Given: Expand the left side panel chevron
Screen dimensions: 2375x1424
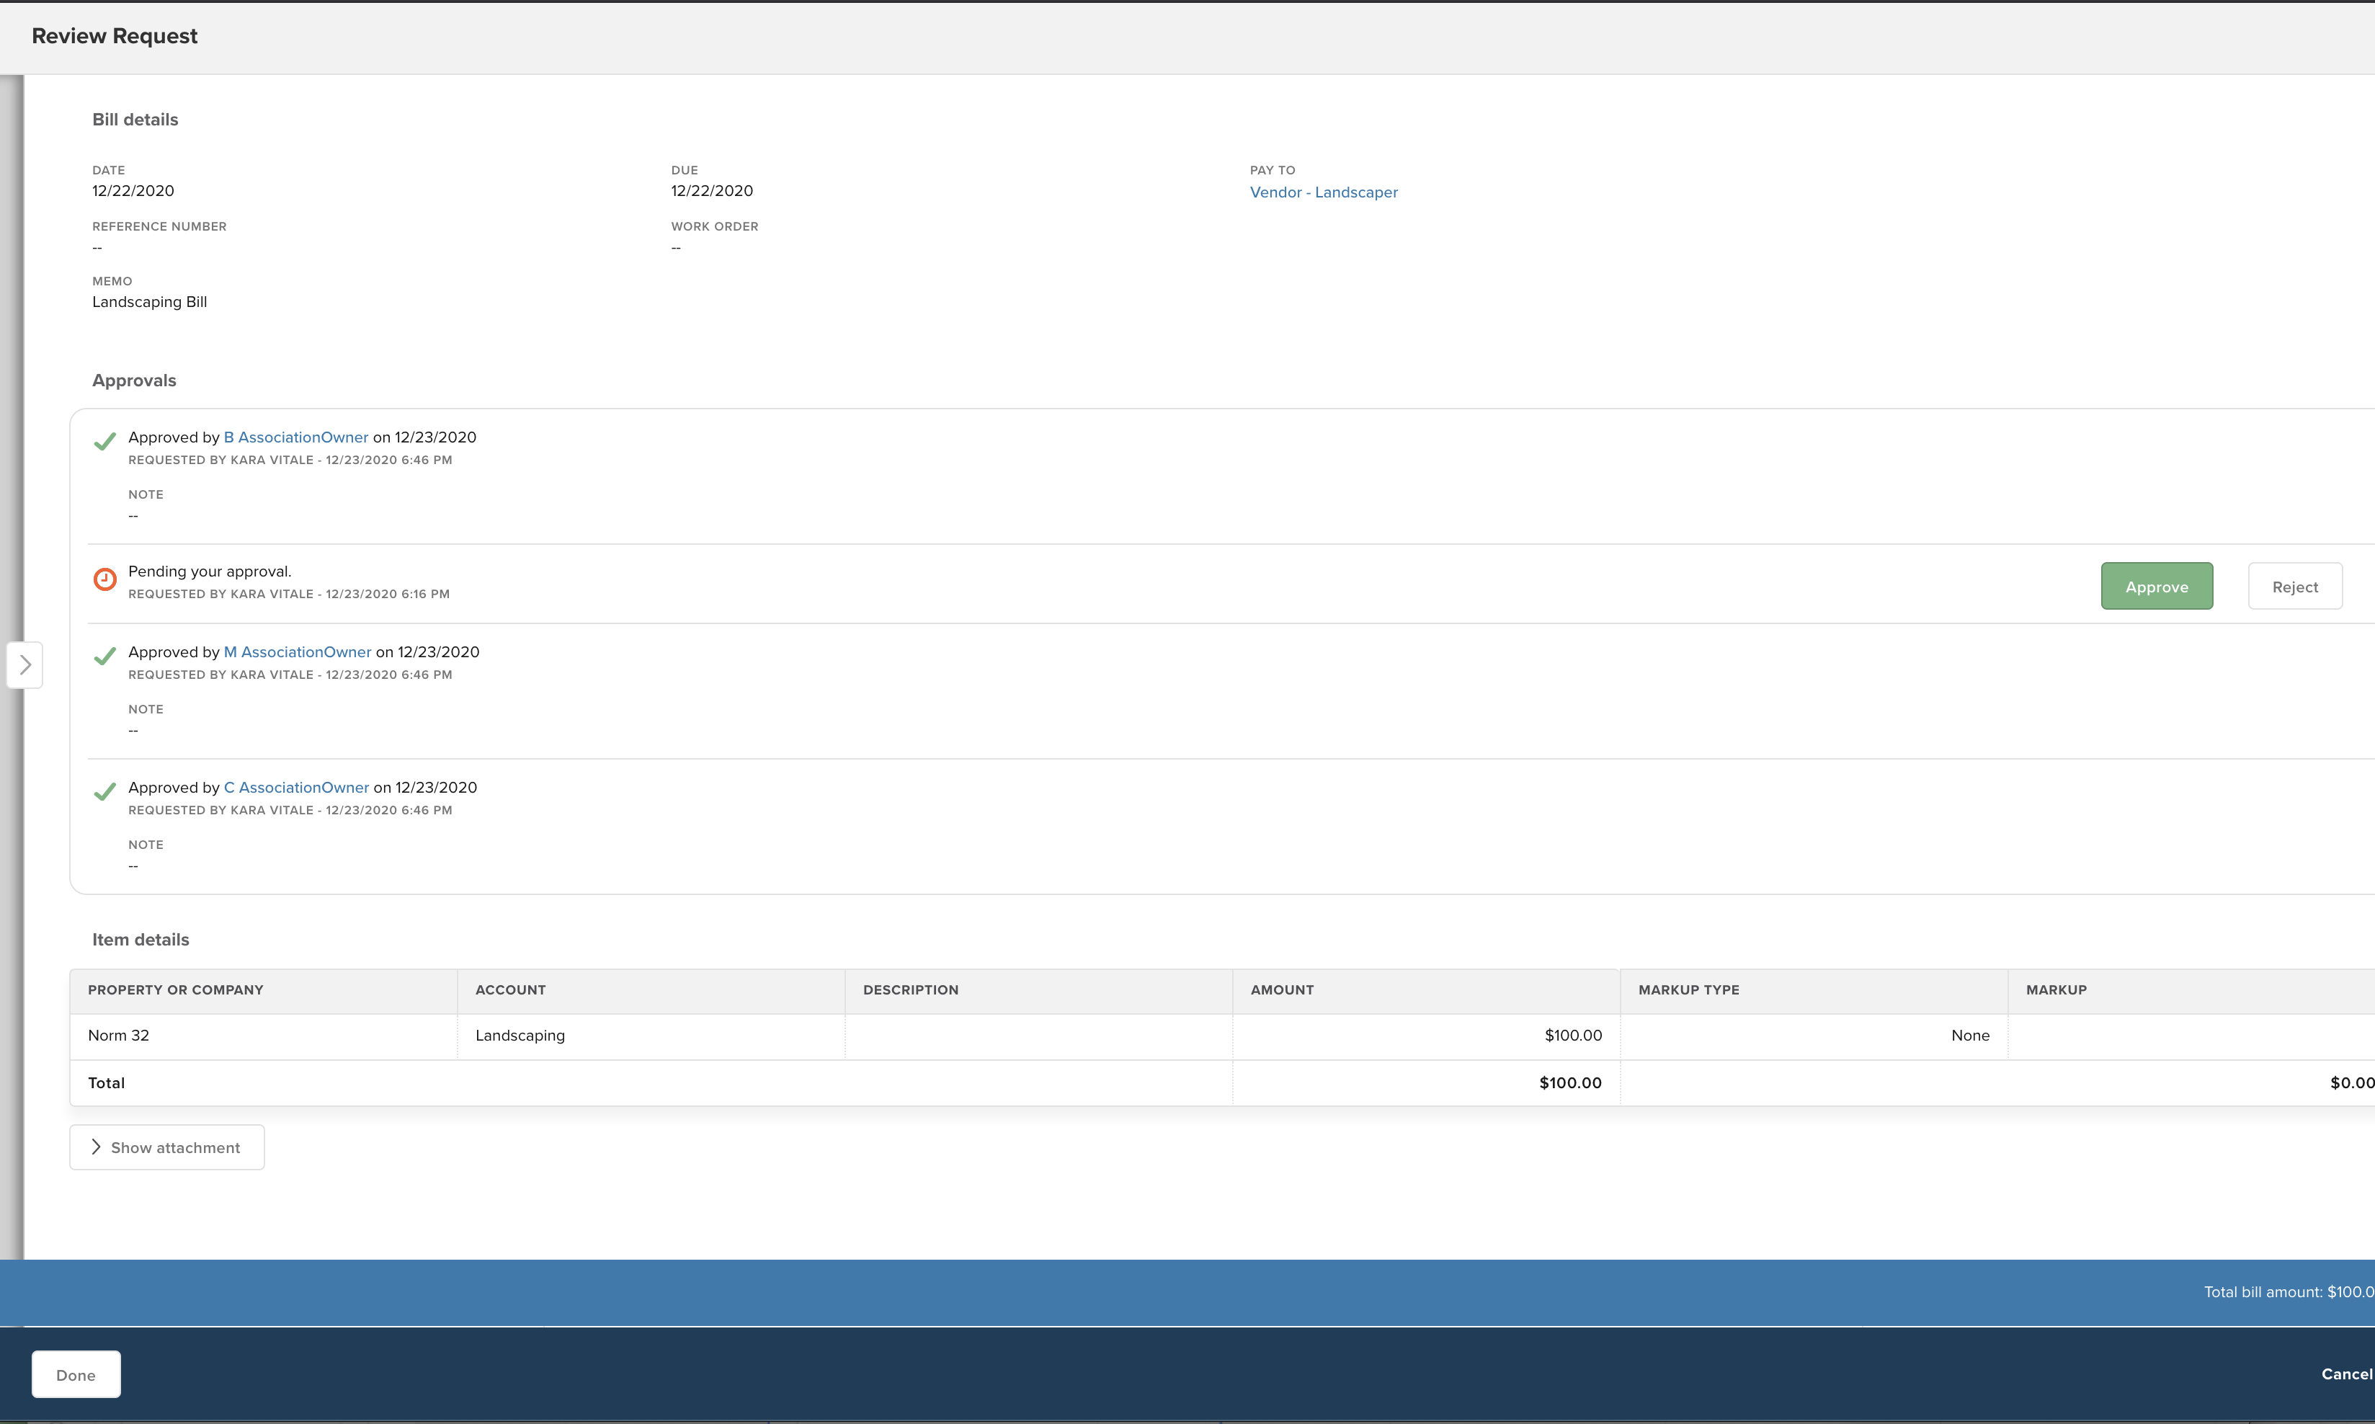Looking at the screenshot, I should click(x=25, y=664).
